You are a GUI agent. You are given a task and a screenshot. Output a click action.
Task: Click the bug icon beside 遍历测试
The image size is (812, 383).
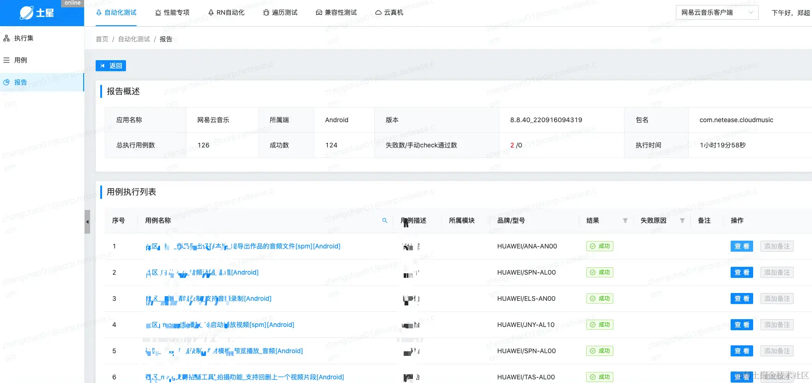(x=266, y=12)
